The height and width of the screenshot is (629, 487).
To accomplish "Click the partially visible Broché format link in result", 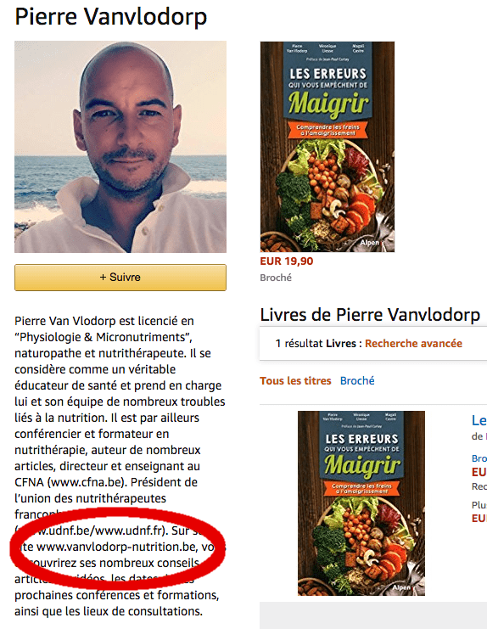I will [479, 458].
